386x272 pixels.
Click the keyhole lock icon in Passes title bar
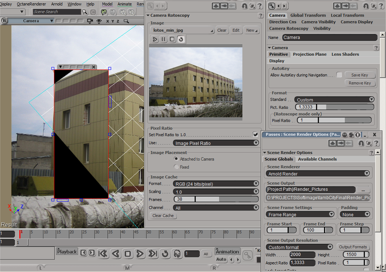[x=358, y=135]
